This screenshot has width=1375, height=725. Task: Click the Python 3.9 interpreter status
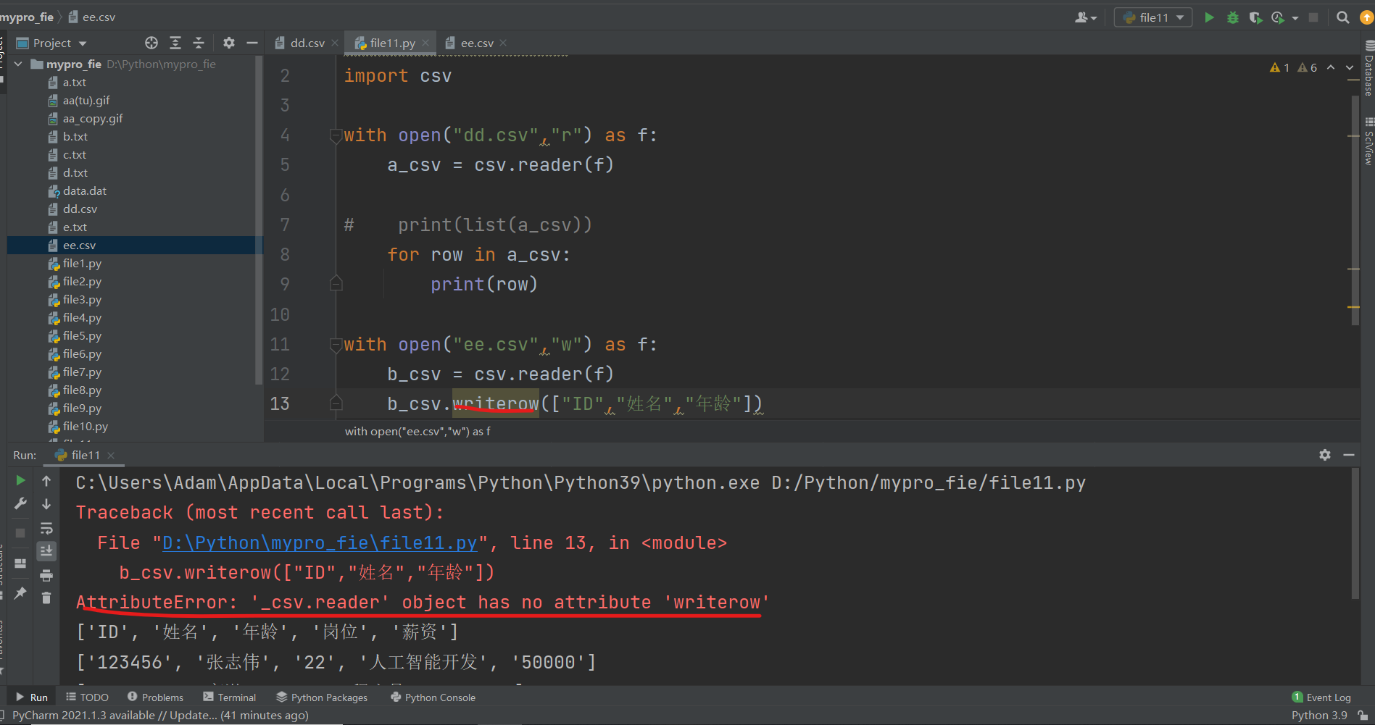pyautogui.click(x=1319, y=715)
